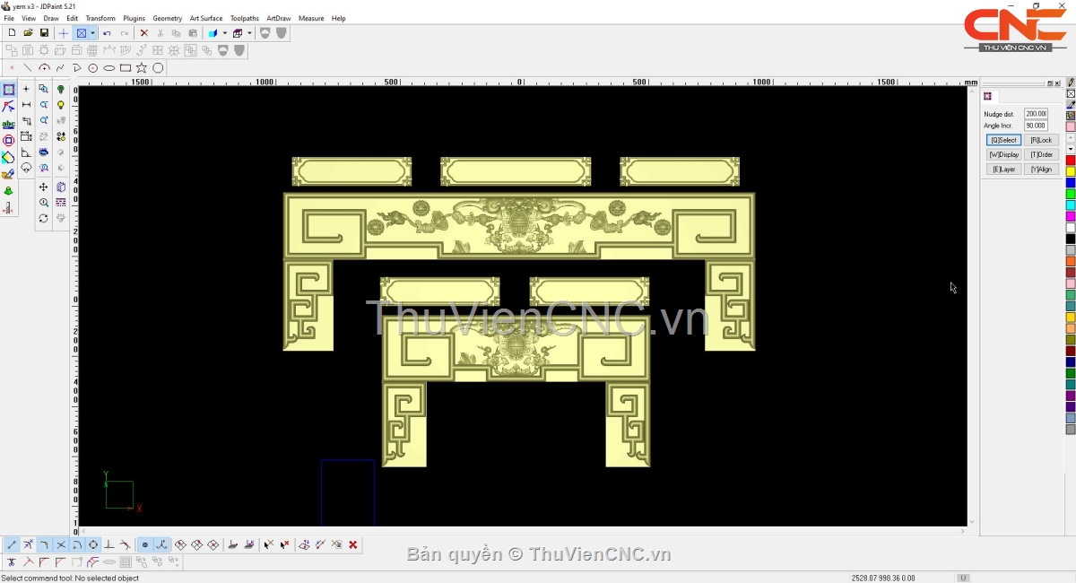The height and width of the screenshot is (583, 1076).
Task: Activate the pan move arrows tool
Action: [x=43, y=187]
